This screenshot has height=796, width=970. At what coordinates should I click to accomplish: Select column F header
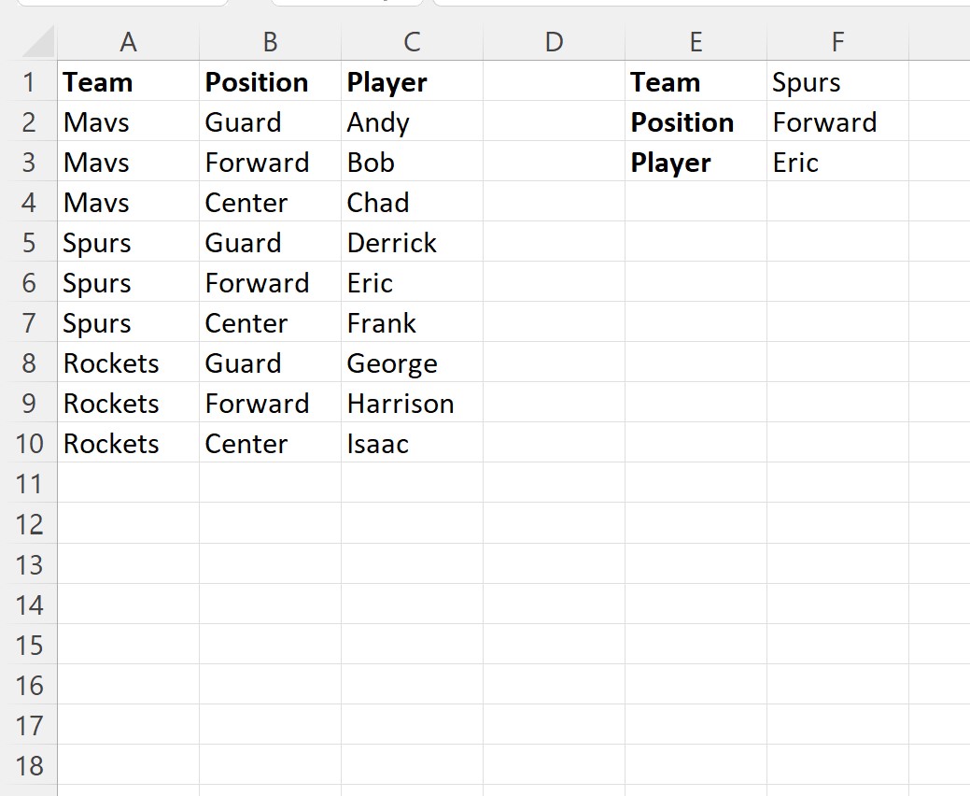[837, 42]
